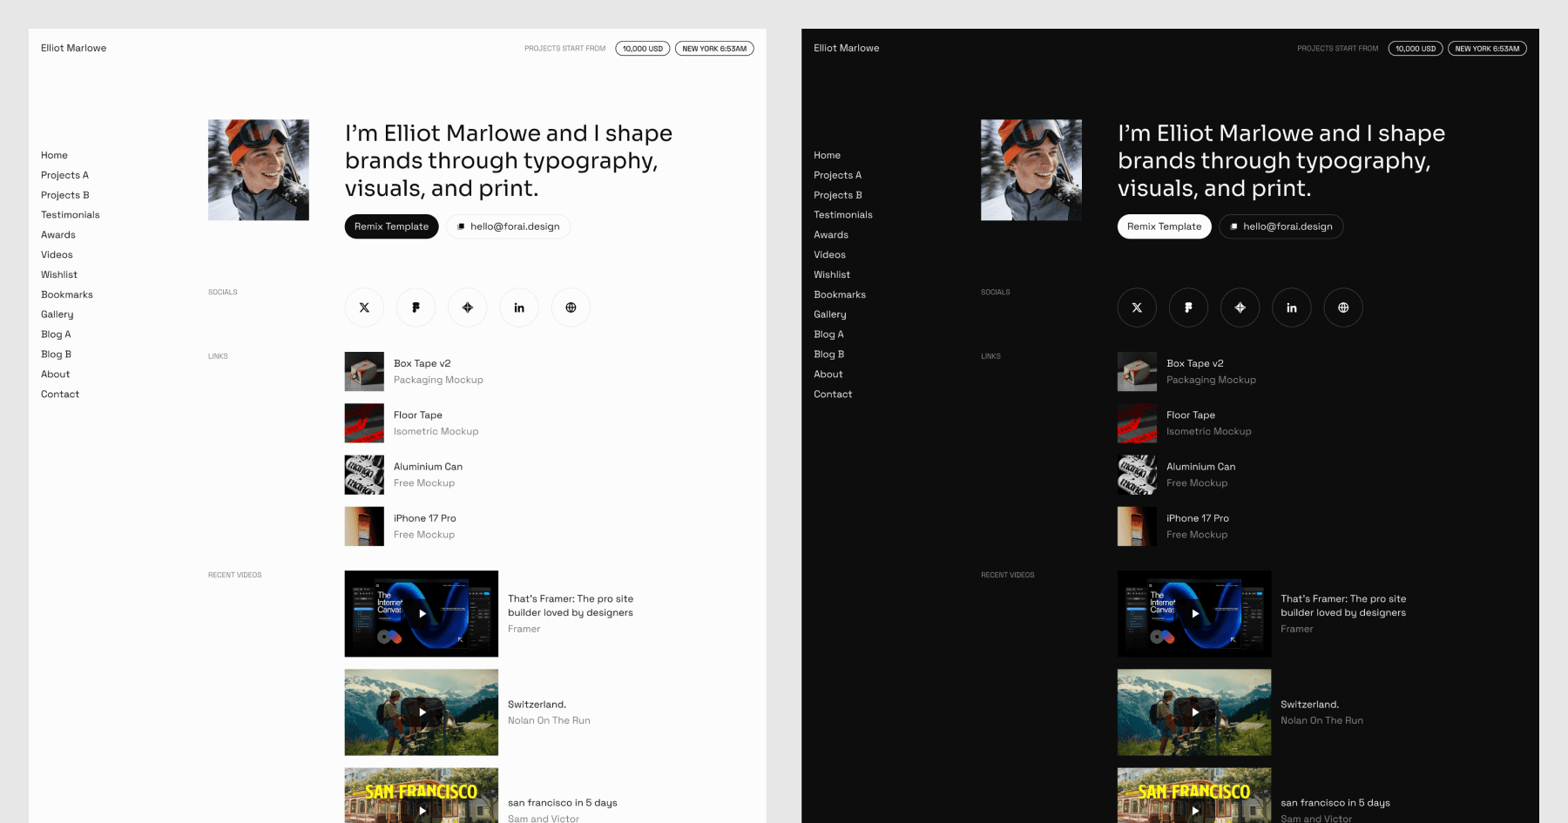Viewport: 1568px width, 823px height.
Task: Click Box Tape v2 thumbnail in dark version
Action: (1137, 372)
